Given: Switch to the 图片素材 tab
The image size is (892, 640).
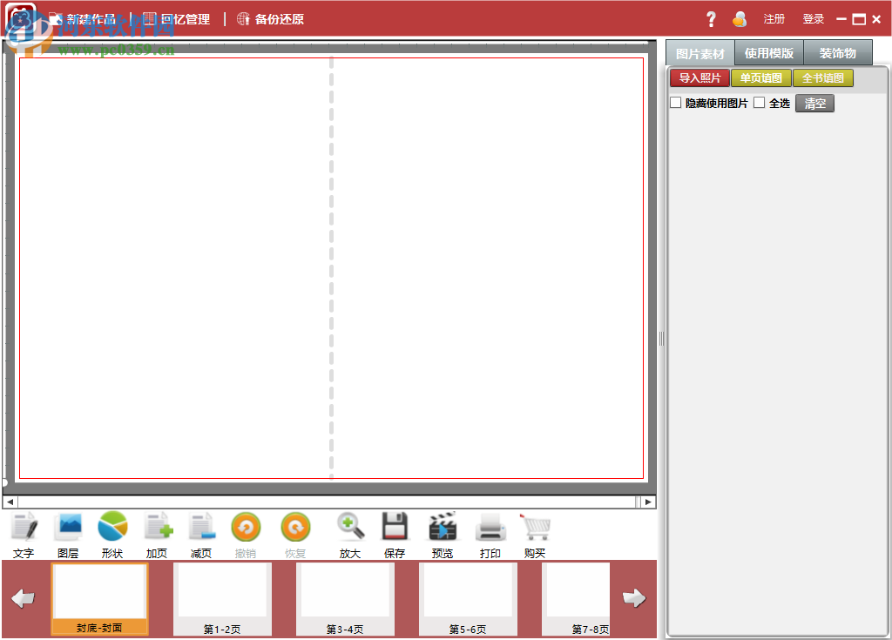Looking at the screenshot, I should [700, 53].
